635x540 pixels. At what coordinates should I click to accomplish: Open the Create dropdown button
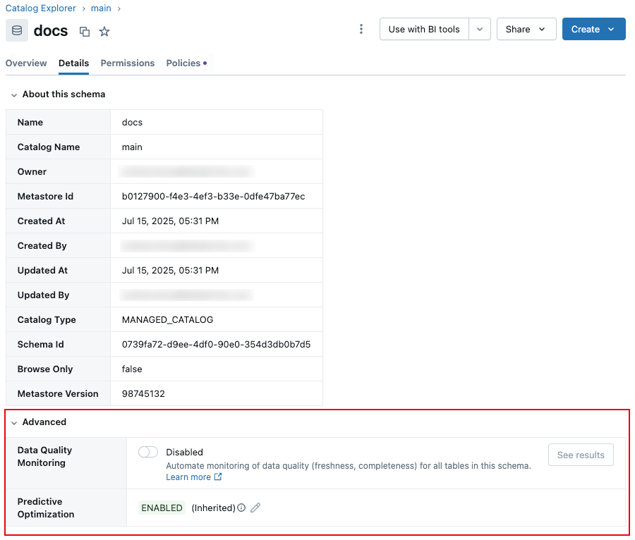(x=593, y=29)
